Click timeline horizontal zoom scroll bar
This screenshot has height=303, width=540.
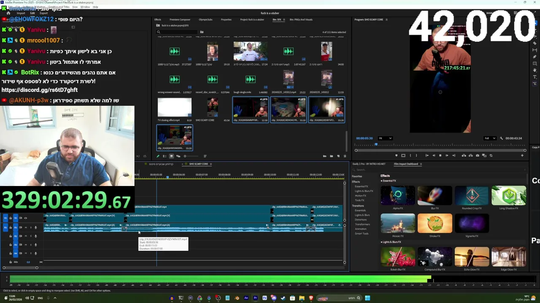pyautogui.click(x=20, y=268)
